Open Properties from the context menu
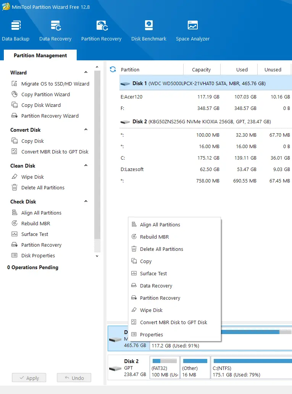Viewport: 292px width, 394px height. point(175,335)
